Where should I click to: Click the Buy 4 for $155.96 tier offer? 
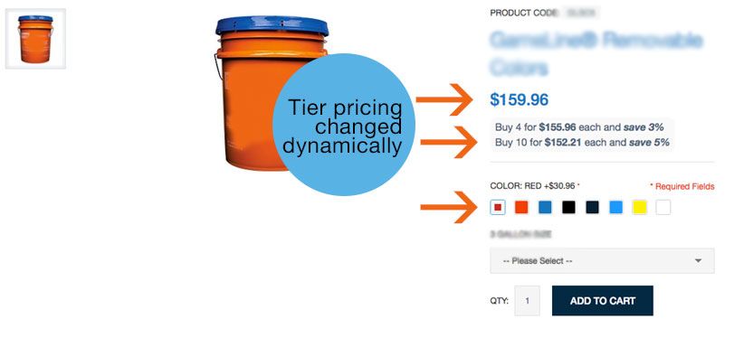click(579, 127)
